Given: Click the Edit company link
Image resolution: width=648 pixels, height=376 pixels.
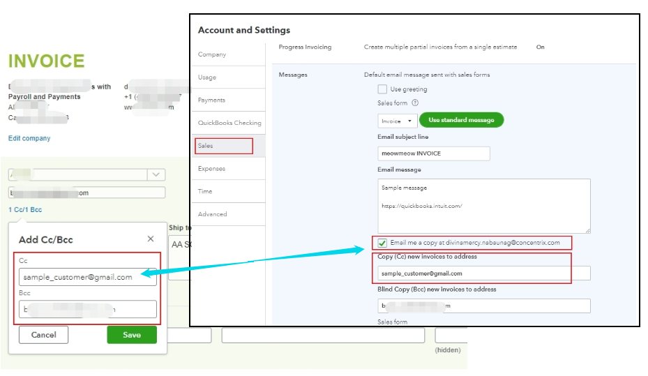Looking at the screenshot, I should click(29, 138).
